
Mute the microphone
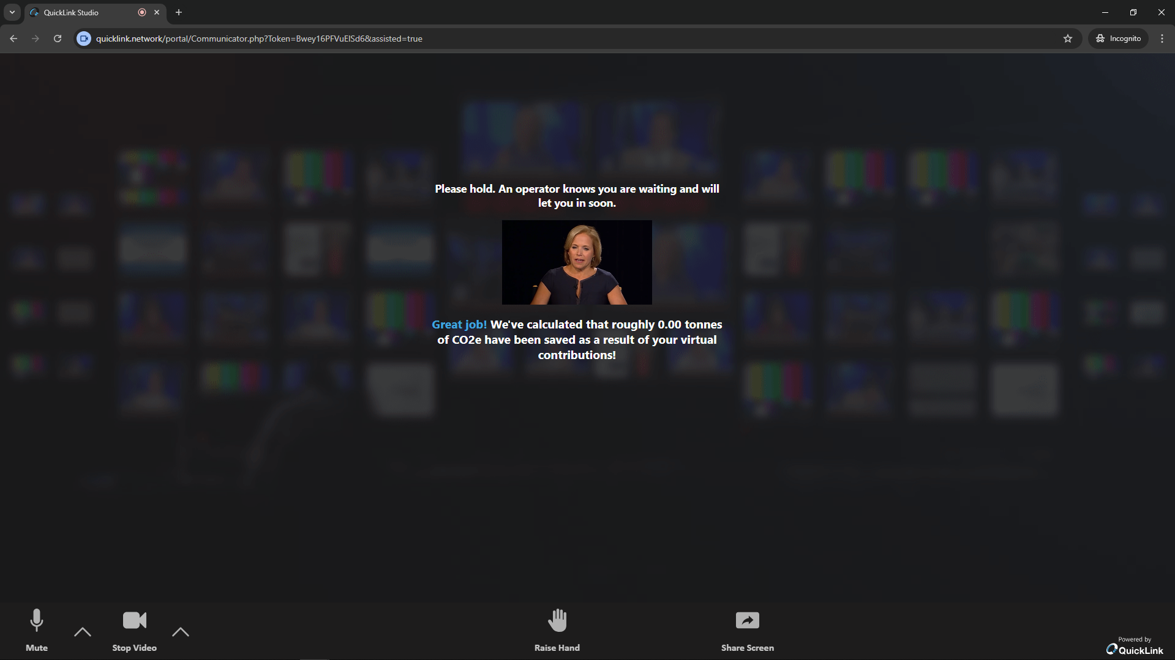pyautogui.click(x=37, y=629)
